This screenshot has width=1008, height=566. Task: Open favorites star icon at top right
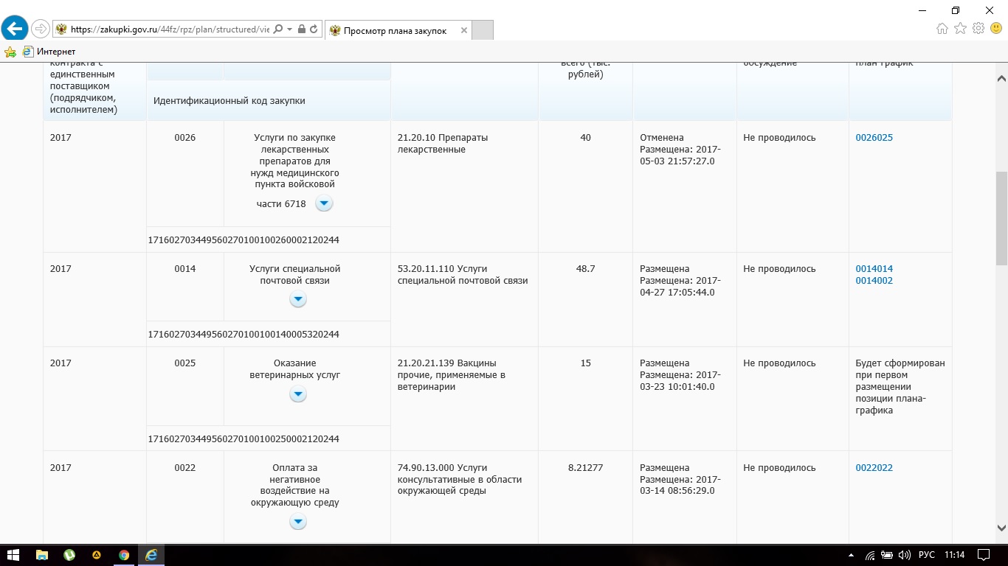pos(960,29)
